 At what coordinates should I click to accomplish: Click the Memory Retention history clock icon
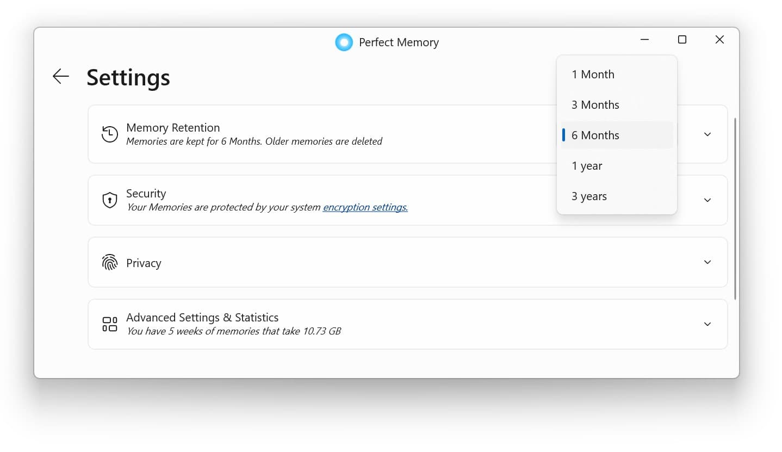pos(109,134)
